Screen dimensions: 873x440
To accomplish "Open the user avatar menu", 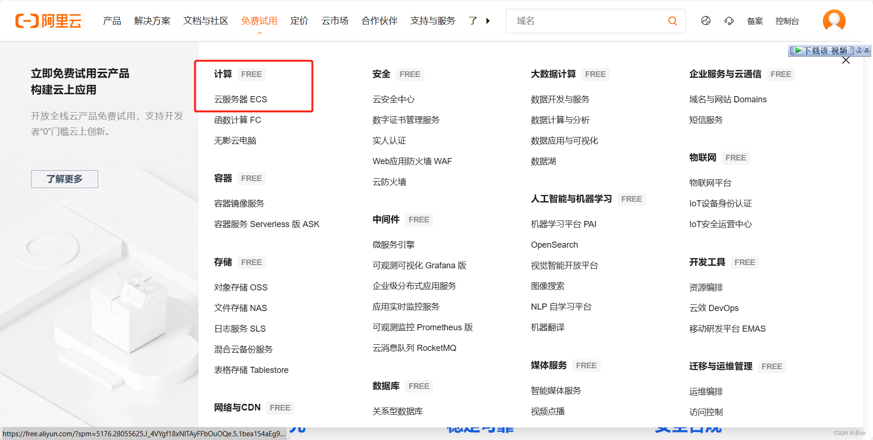I will [834, 21].
